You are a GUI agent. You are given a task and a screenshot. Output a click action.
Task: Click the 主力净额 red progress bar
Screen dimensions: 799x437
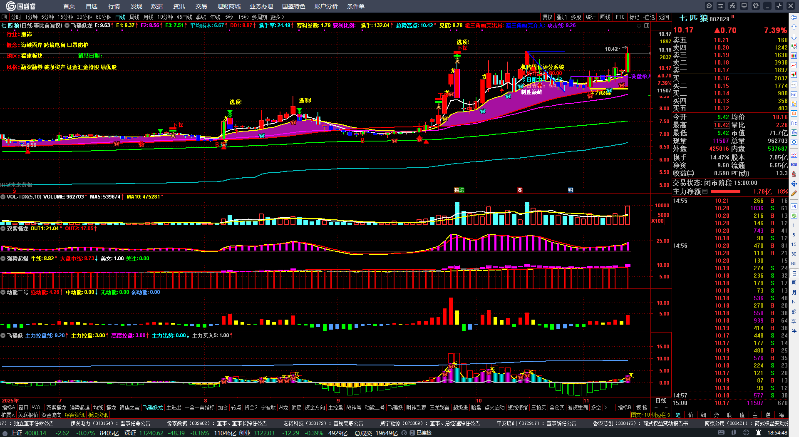726,191
